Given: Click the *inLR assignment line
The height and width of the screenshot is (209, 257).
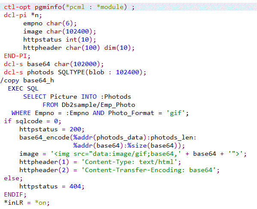Looking at the screenshot, I should [27, 203].
